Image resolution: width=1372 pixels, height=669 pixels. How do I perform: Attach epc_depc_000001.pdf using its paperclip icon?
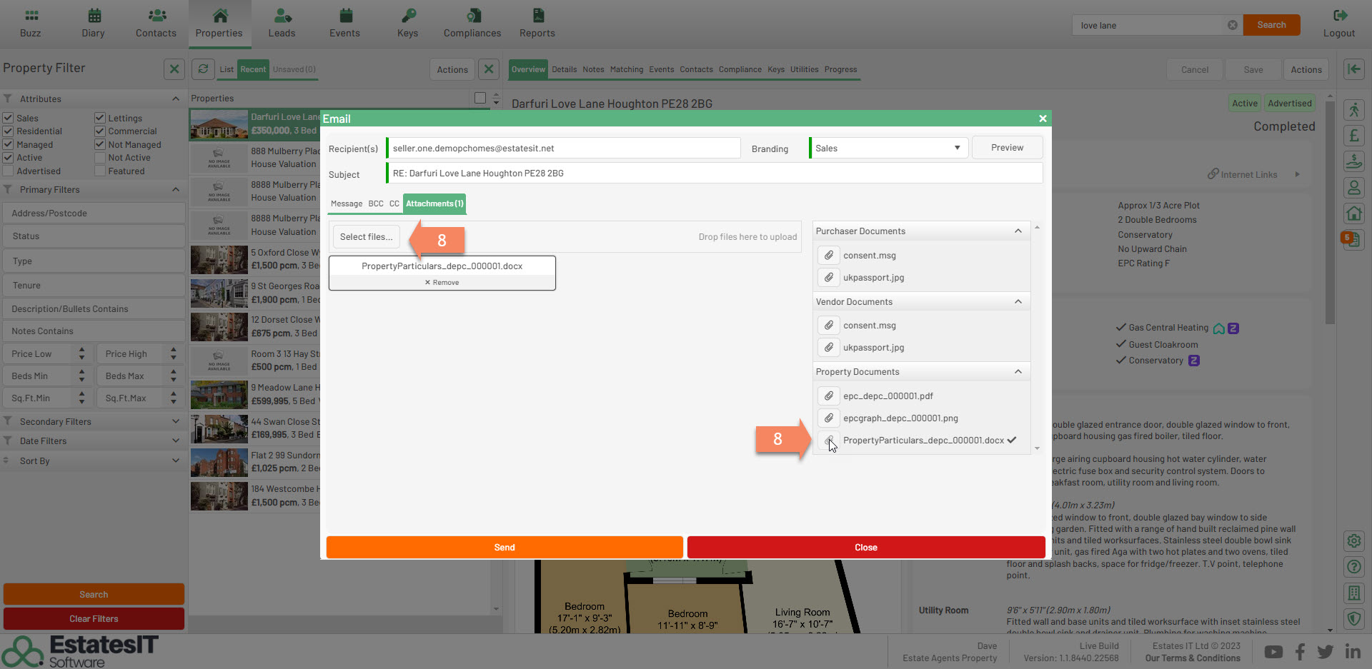coord(828,396)
